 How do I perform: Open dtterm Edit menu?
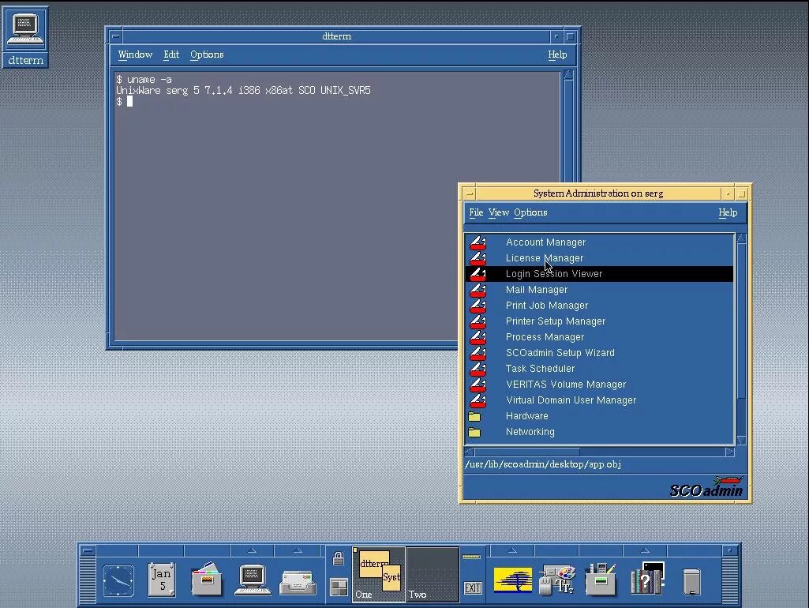pos(171,54)
